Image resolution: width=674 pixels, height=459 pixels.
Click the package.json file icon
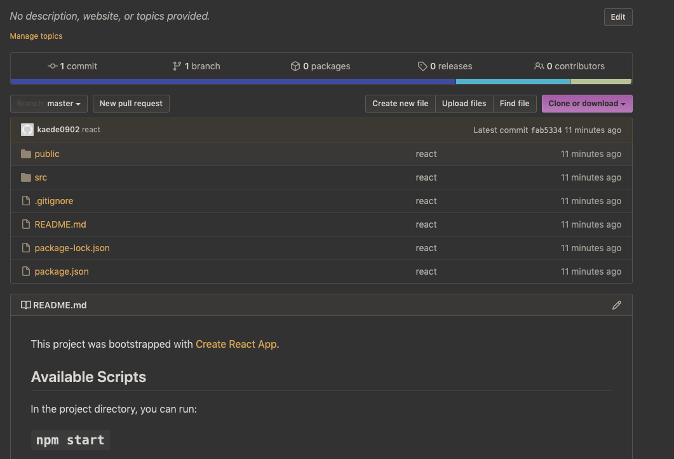26,271
